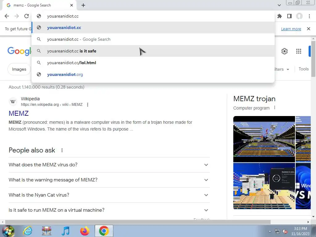Click the Chrome taskbar icon

point(104,231)
